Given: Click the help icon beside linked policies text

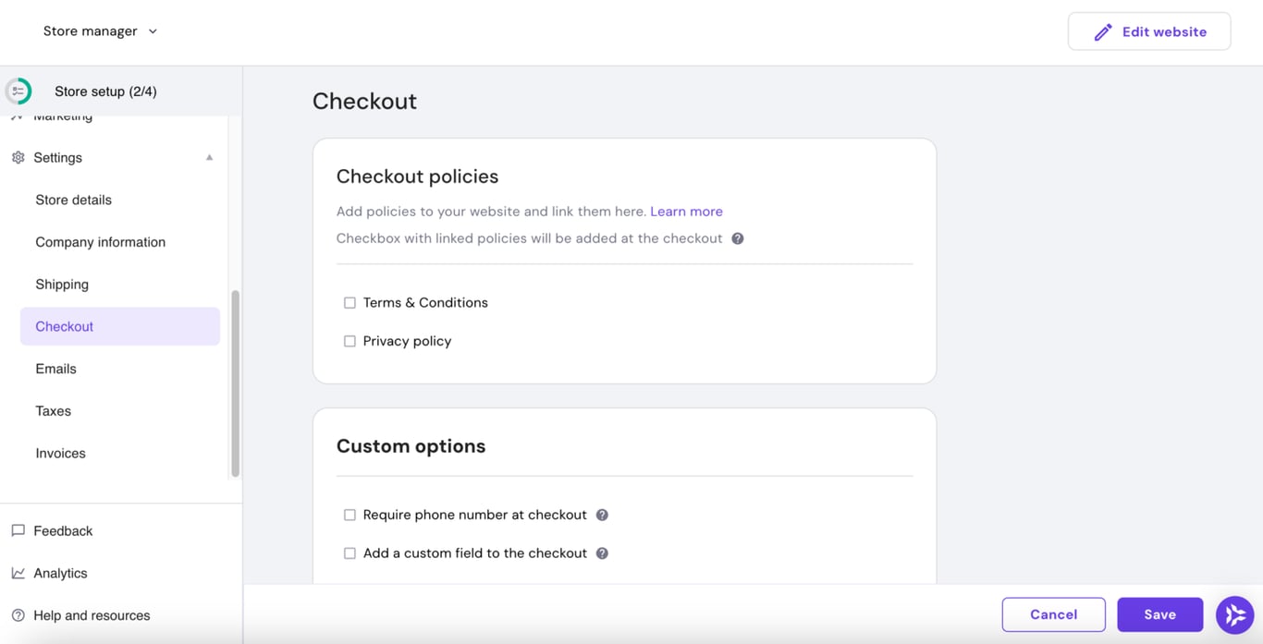Looking at the screenshot, I should tap(737, 237).
